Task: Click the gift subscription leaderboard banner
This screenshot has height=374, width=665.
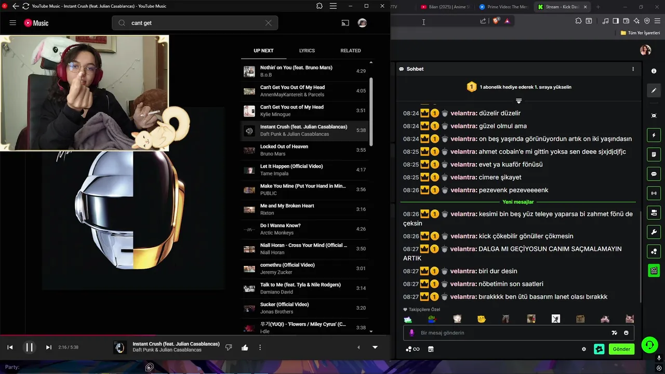Action: (518, 87)
